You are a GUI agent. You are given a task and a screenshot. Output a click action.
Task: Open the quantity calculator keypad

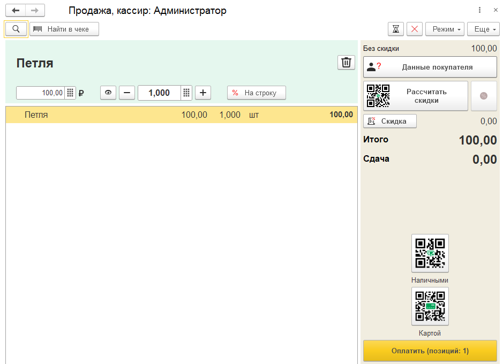click(186, 93)
